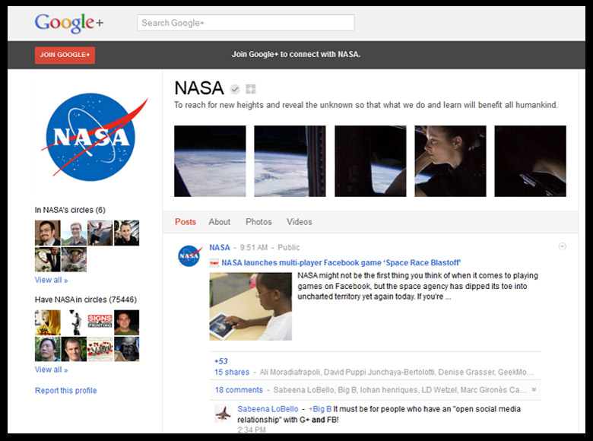The width and height of the screenshot is (593, 441).
Task: Go to the Videos tab
Action: [300, 222]
